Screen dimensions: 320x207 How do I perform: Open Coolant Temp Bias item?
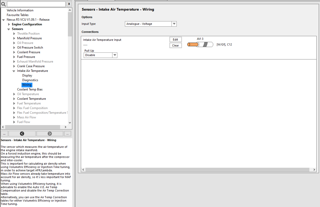click(30, 89)
